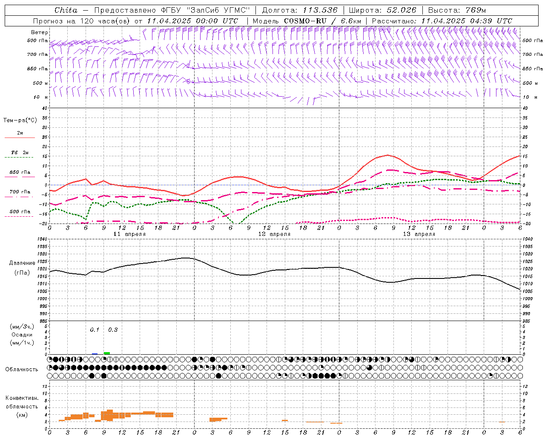Select the "Давление" pressure panel label
This screenshot has height=436, width=545.
[x=22, y=263]
